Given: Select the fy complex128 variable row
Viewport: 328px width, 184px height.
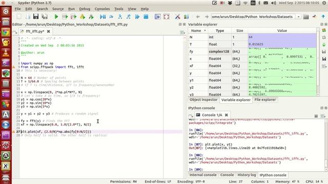Looking at the screenshot, I should click(252, 52).
